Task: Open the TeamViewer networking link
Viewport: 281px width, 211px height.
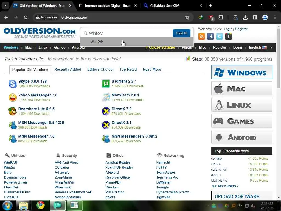Action: coord(166,173)
